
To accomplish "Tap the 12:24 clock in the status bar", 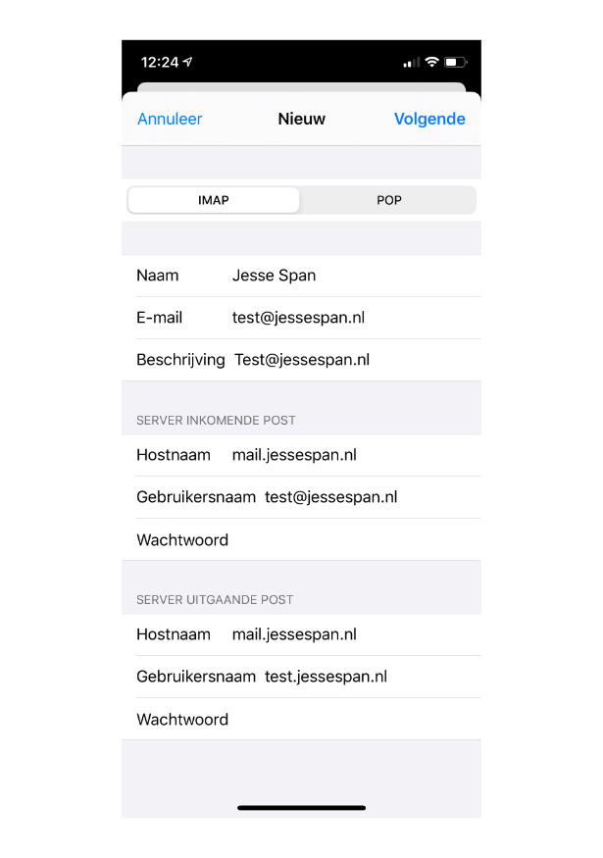I will pyautogui.click(x=160, y=63).
